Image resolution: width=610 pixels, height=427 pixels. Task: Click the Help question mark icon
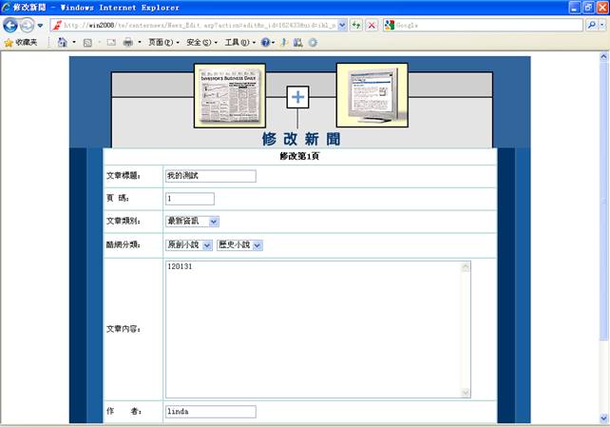[266, 43]
